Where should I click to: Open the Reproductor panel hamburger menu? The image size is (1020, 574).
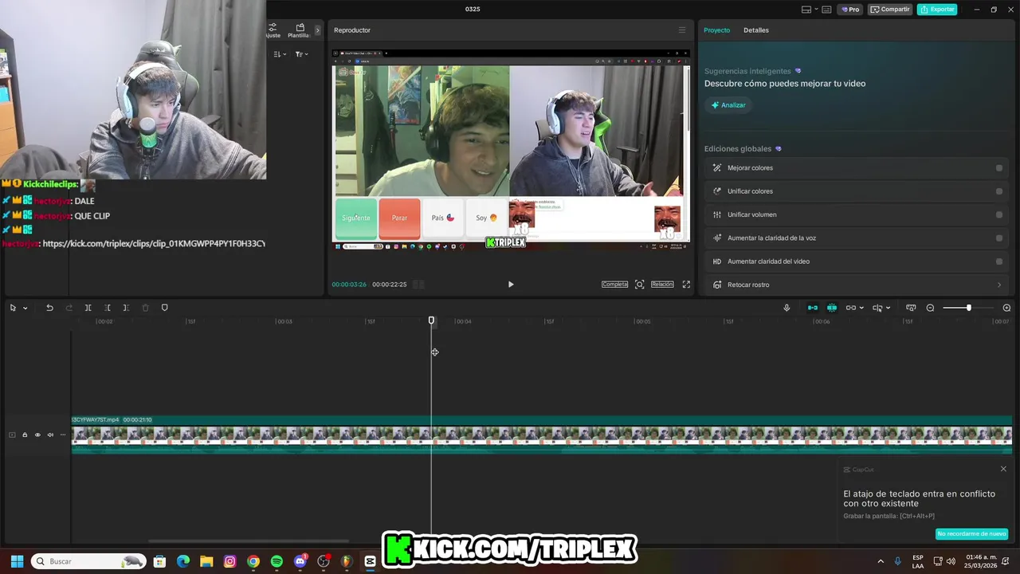coord(681,30)
